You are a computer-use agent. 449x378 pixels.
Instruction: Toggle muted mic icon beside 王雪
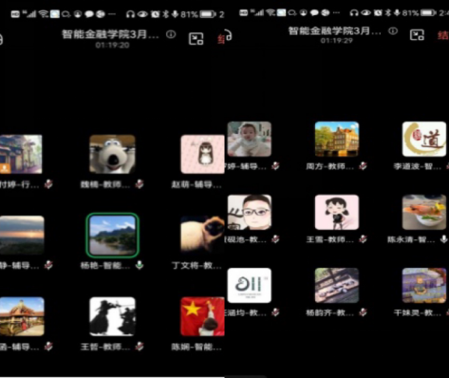pyautogui.click(x=363, y=239)
